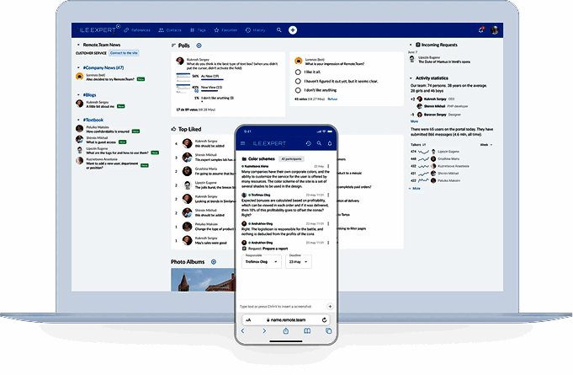Viewport: 573px width, 375px height.
Task: Click the Incoming Requests panel icon
Action: 417,45
